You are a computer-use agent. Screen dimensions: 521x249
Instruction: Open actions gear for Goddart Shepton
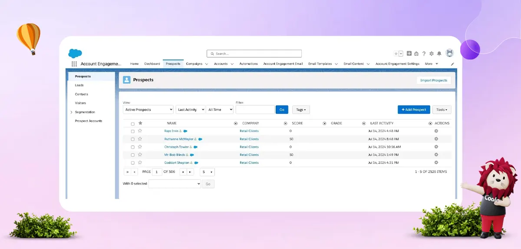tap(436, 163)
